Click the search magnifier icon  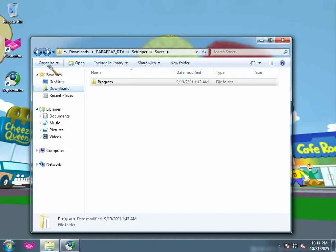(285, 52)
